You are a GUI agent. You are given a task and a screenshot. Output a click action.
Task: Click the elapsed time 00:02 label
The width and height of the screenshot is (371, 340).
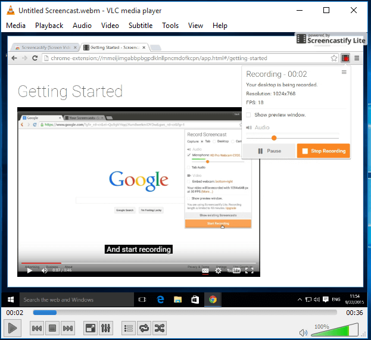pos(15,313)
